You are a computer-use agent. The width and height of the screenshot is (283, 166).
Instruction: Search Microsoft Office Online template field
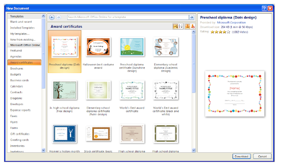(128, 17)
